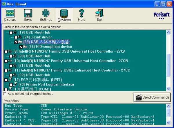Viewport: 174px width, 128px height.
Task: Check the [22] USB Root Hub box
Action: pyautogui.click(x=11, y=75)
